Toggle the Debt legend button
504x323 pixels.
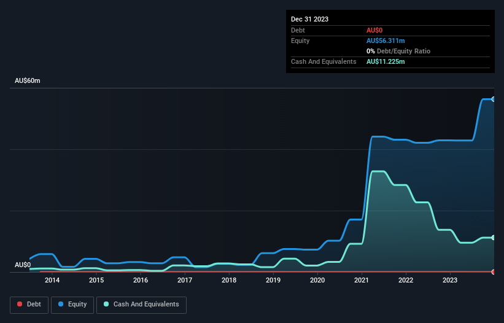tap(29, 305)
